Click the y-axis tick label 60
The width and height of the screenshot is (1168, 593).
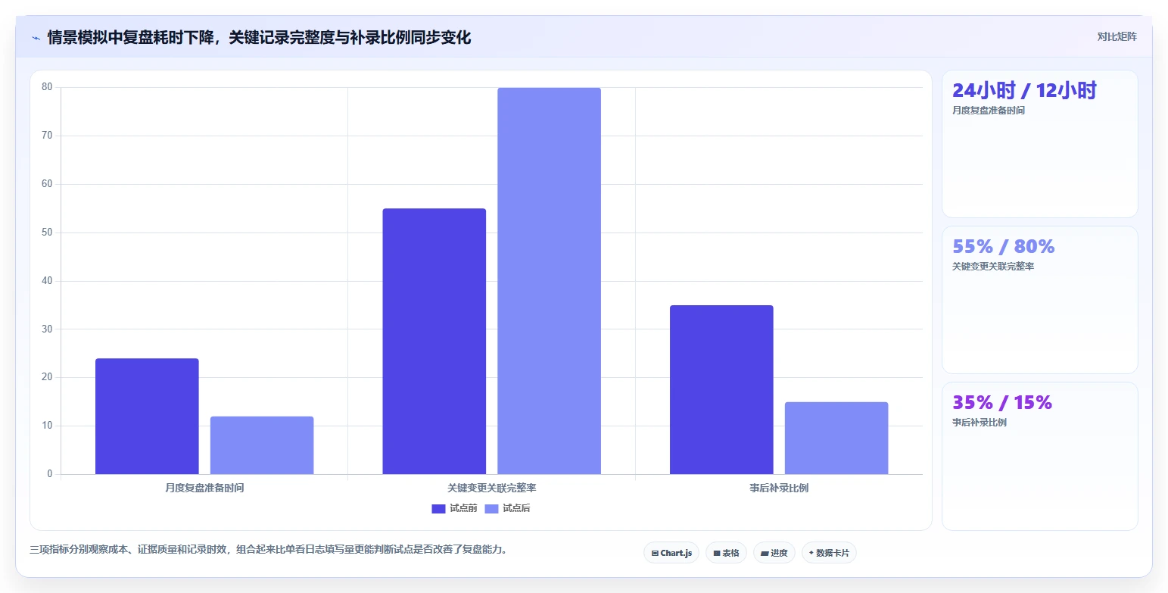pyautogui.click(x=47, y=184)
